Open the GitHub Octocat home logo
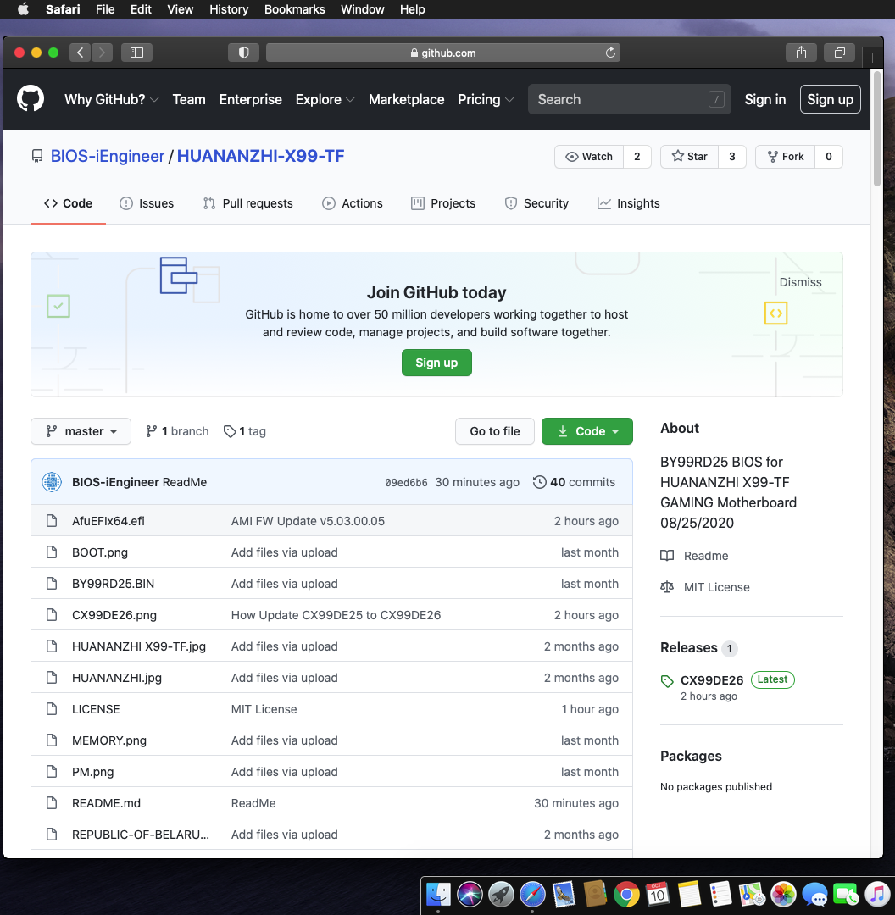The width and height of the screenshot is (895, 915). [31, 98]
